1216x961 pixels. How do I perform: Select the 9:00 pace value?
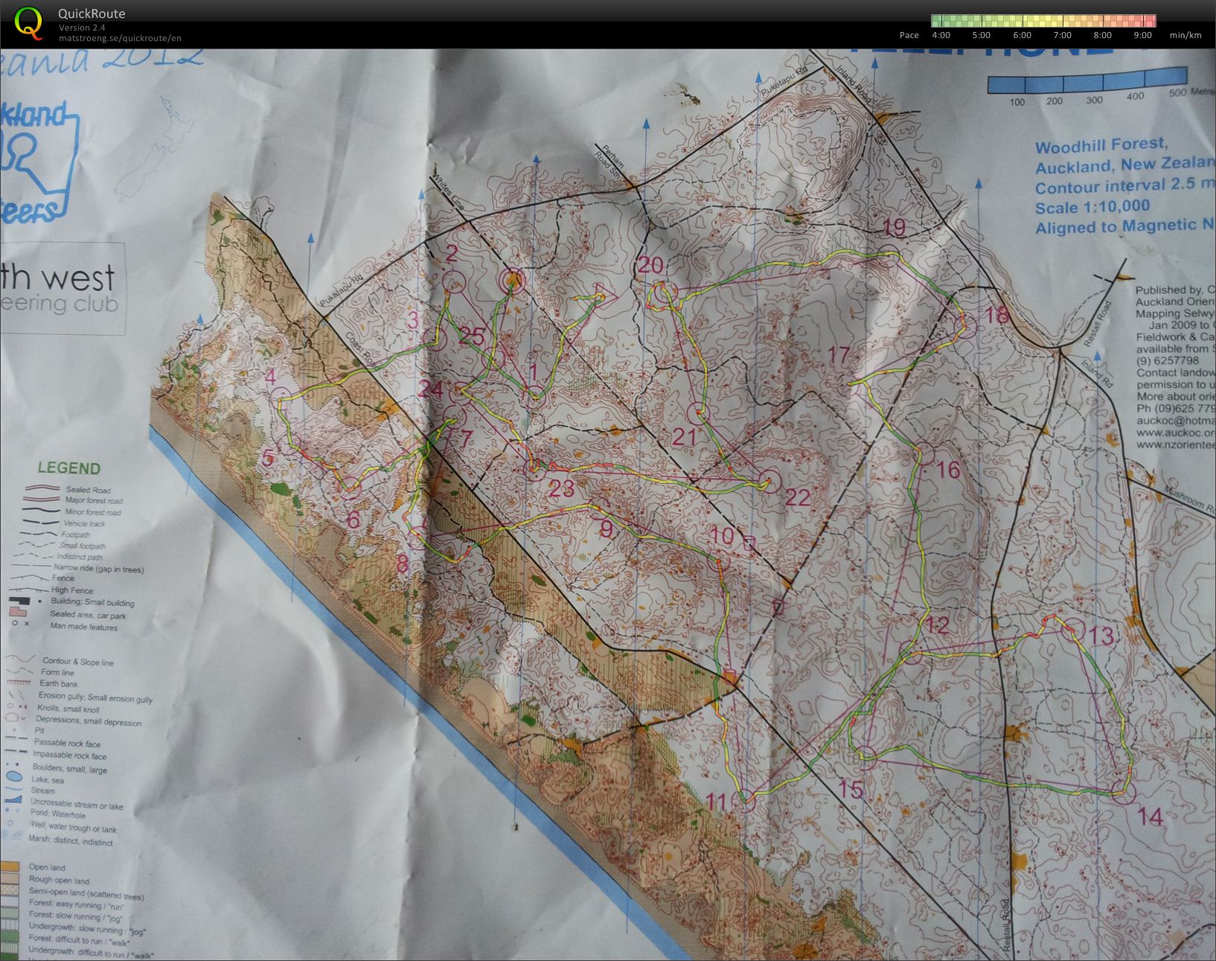[1142, 35]
